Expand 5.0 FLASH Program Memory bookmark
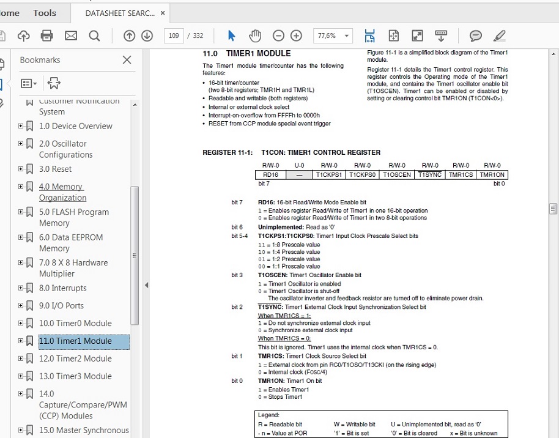 pyautogui.click(x=21, y=212)
